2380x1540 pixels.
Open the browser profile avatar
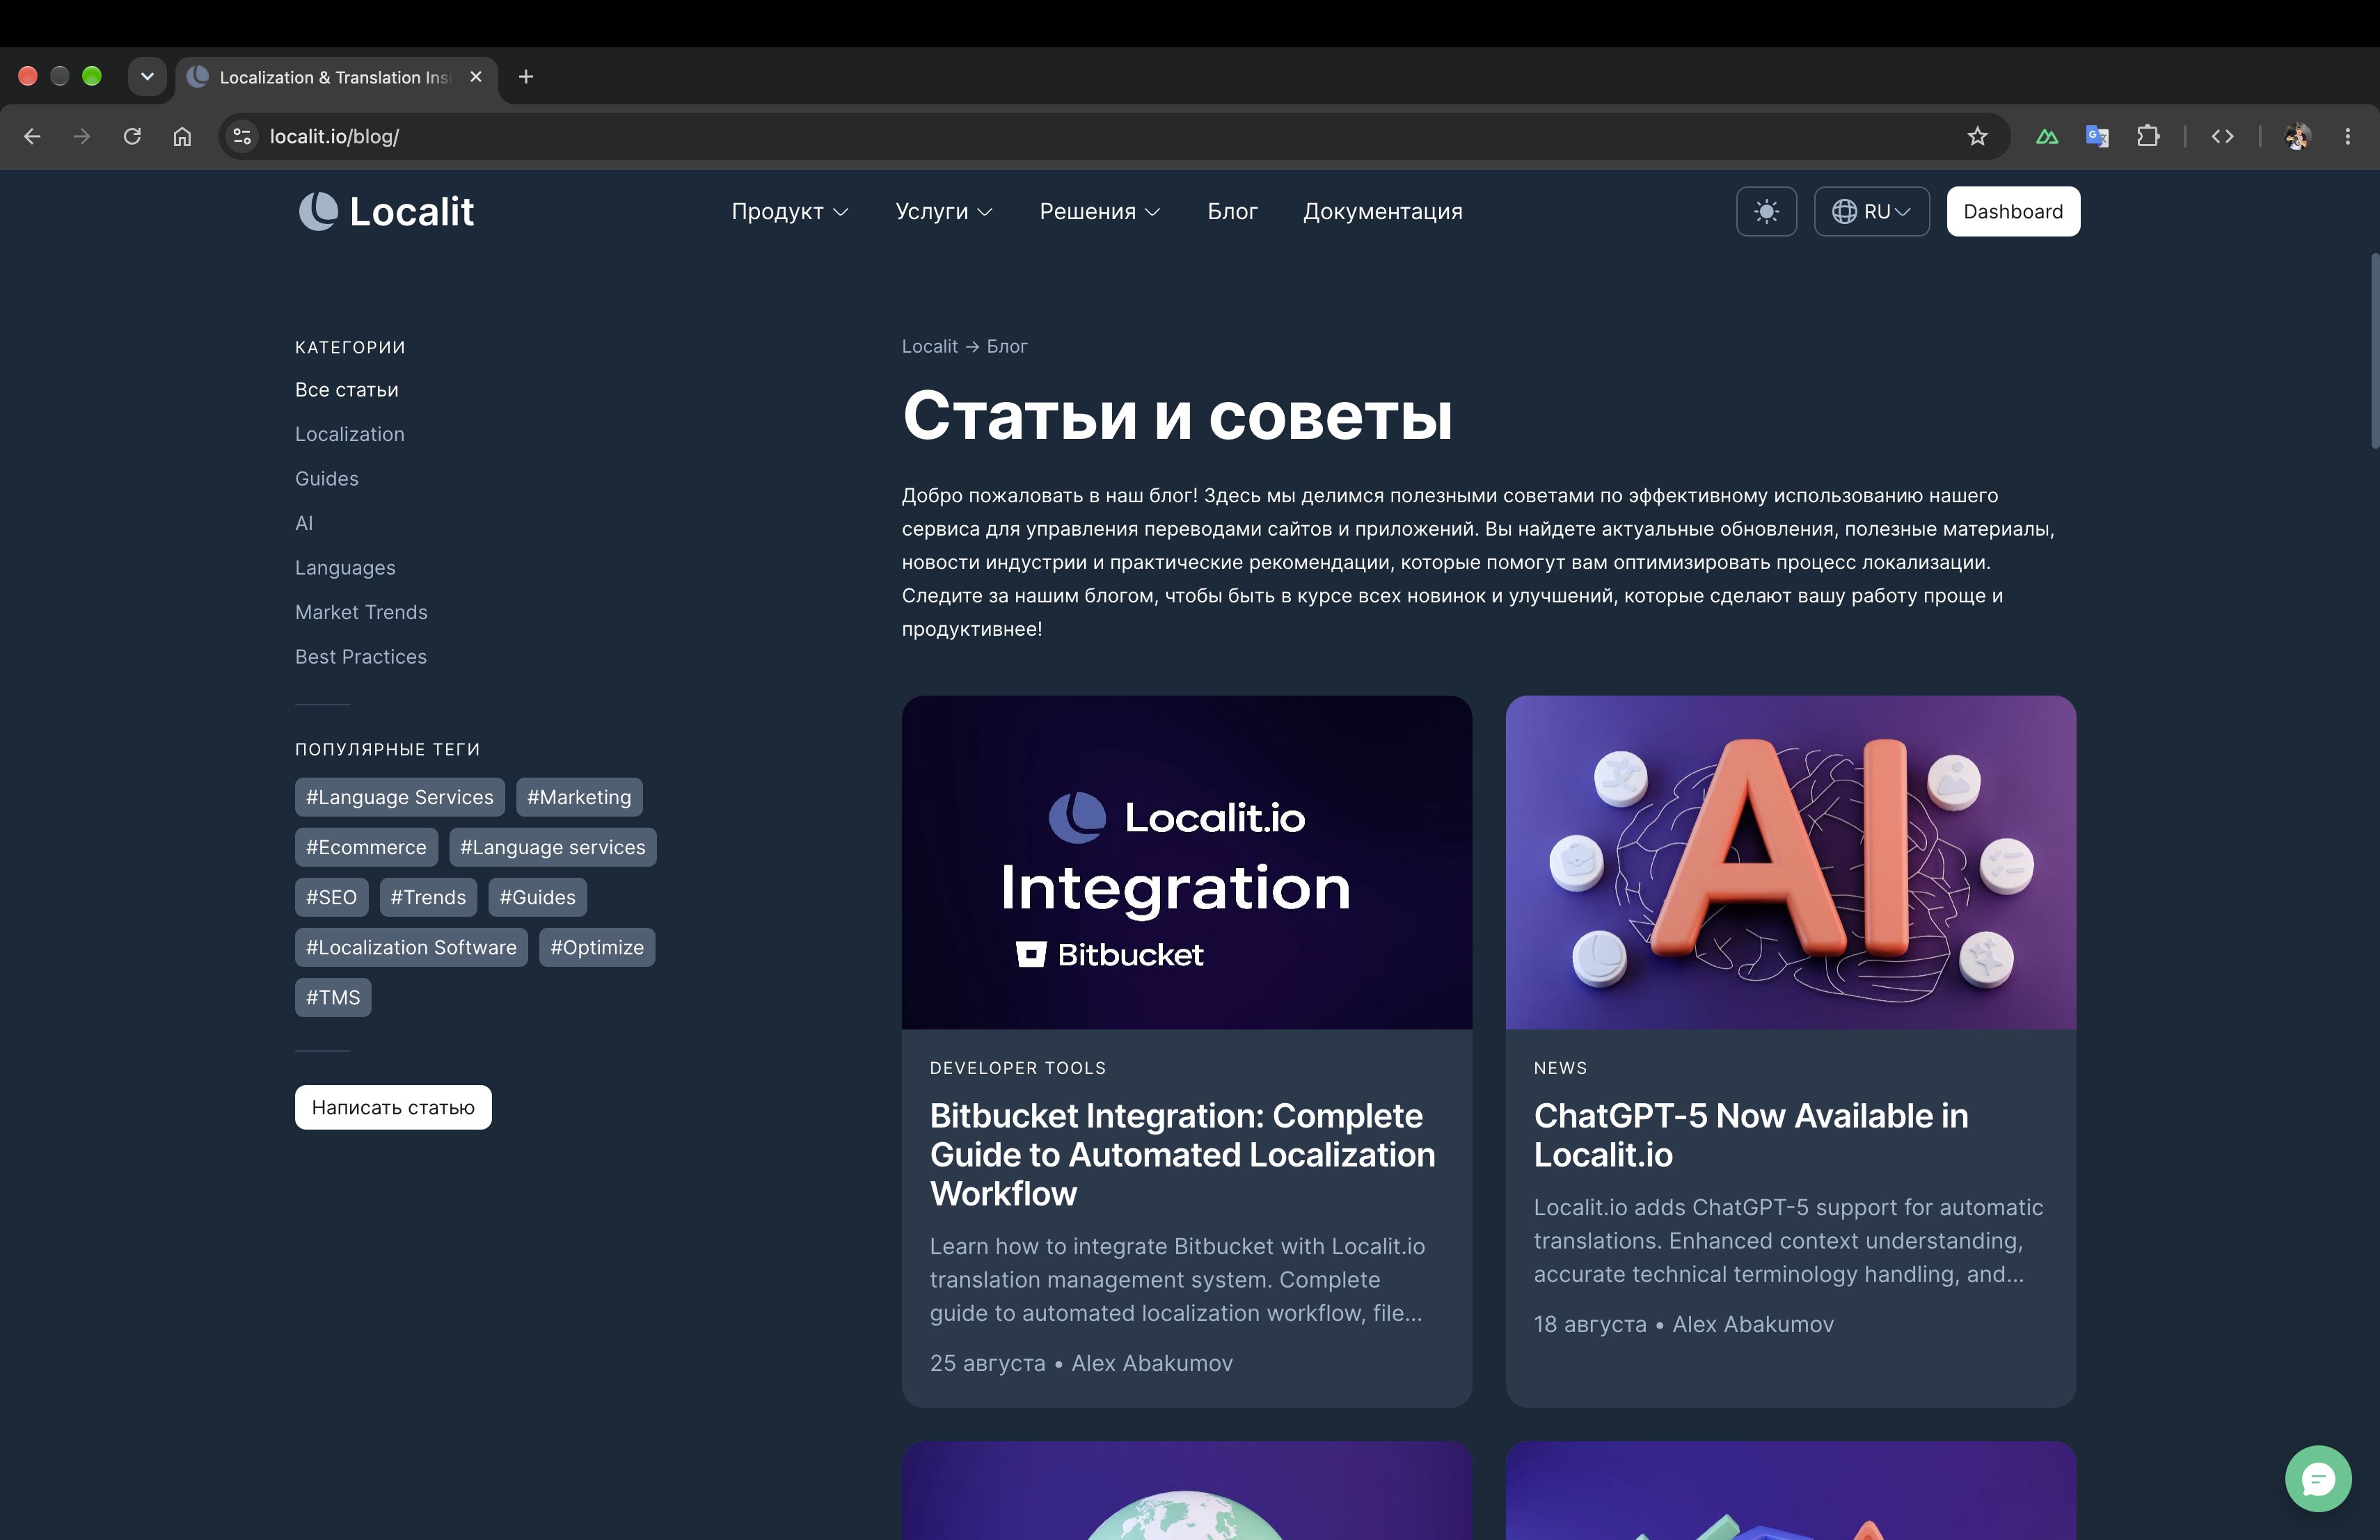point(2297,136)
